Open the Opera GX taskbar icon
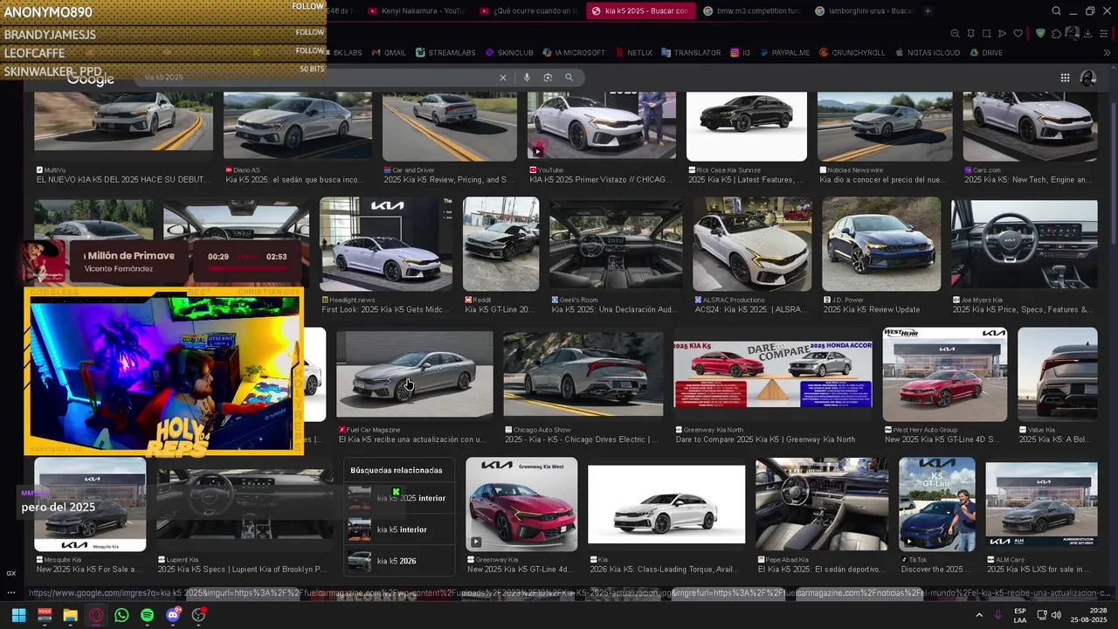1118x629 pixels. click(x=95, y=615)
